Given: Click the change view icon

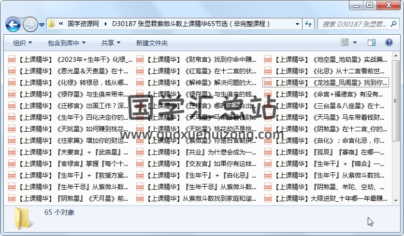Looking at the screenshot, I should tap(345, 42).
